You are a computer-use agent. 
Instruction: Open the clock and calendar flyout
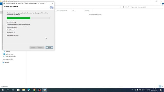point(155,90)
